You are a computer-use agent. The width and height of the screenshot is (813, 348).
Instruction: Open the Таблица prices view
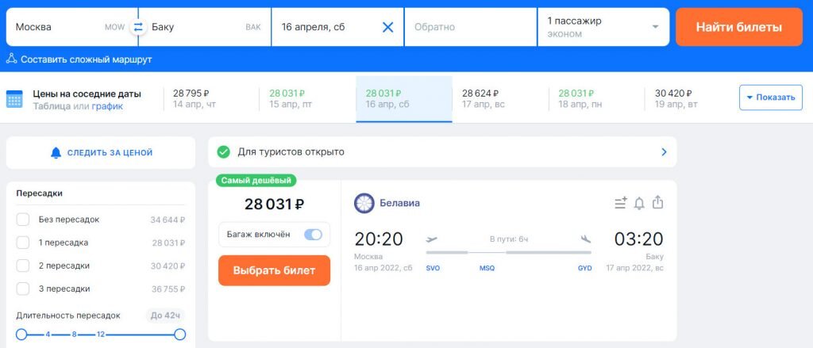(52, 106)
